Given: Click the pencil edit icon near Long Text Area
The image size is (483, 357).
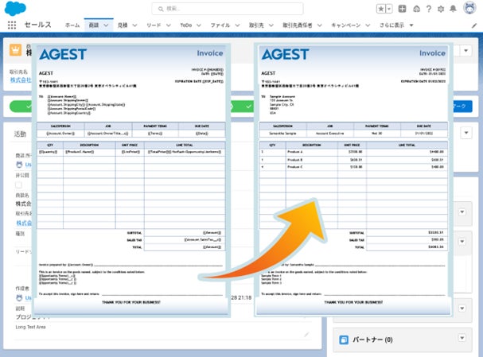Looking at the screenshot, I should tap(306, 334).
